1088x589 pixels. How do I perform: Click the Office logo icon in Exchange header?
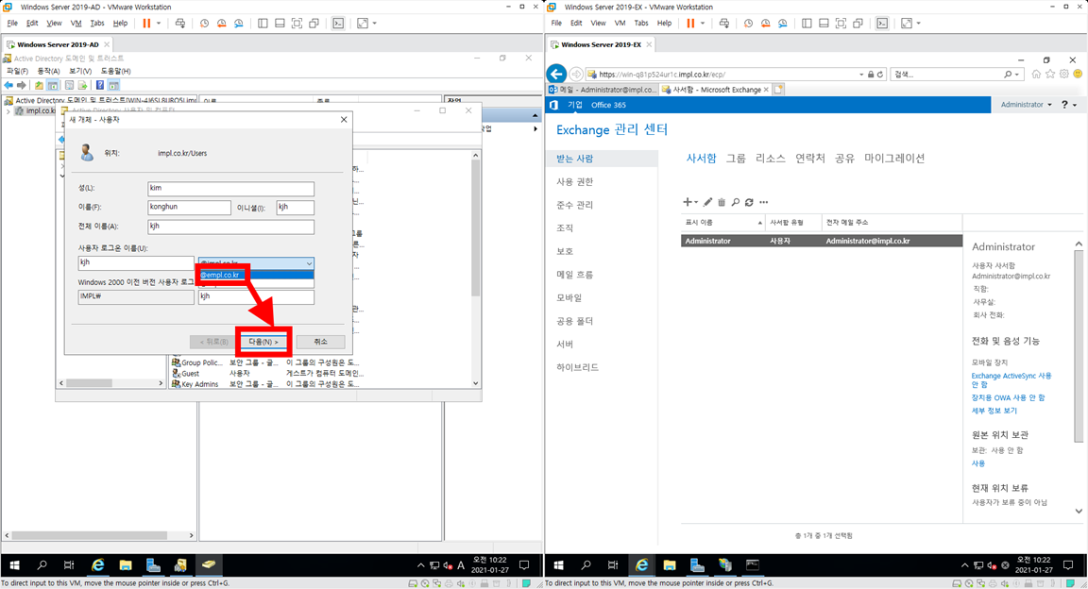pyautogui.click(x=553, y=105)
